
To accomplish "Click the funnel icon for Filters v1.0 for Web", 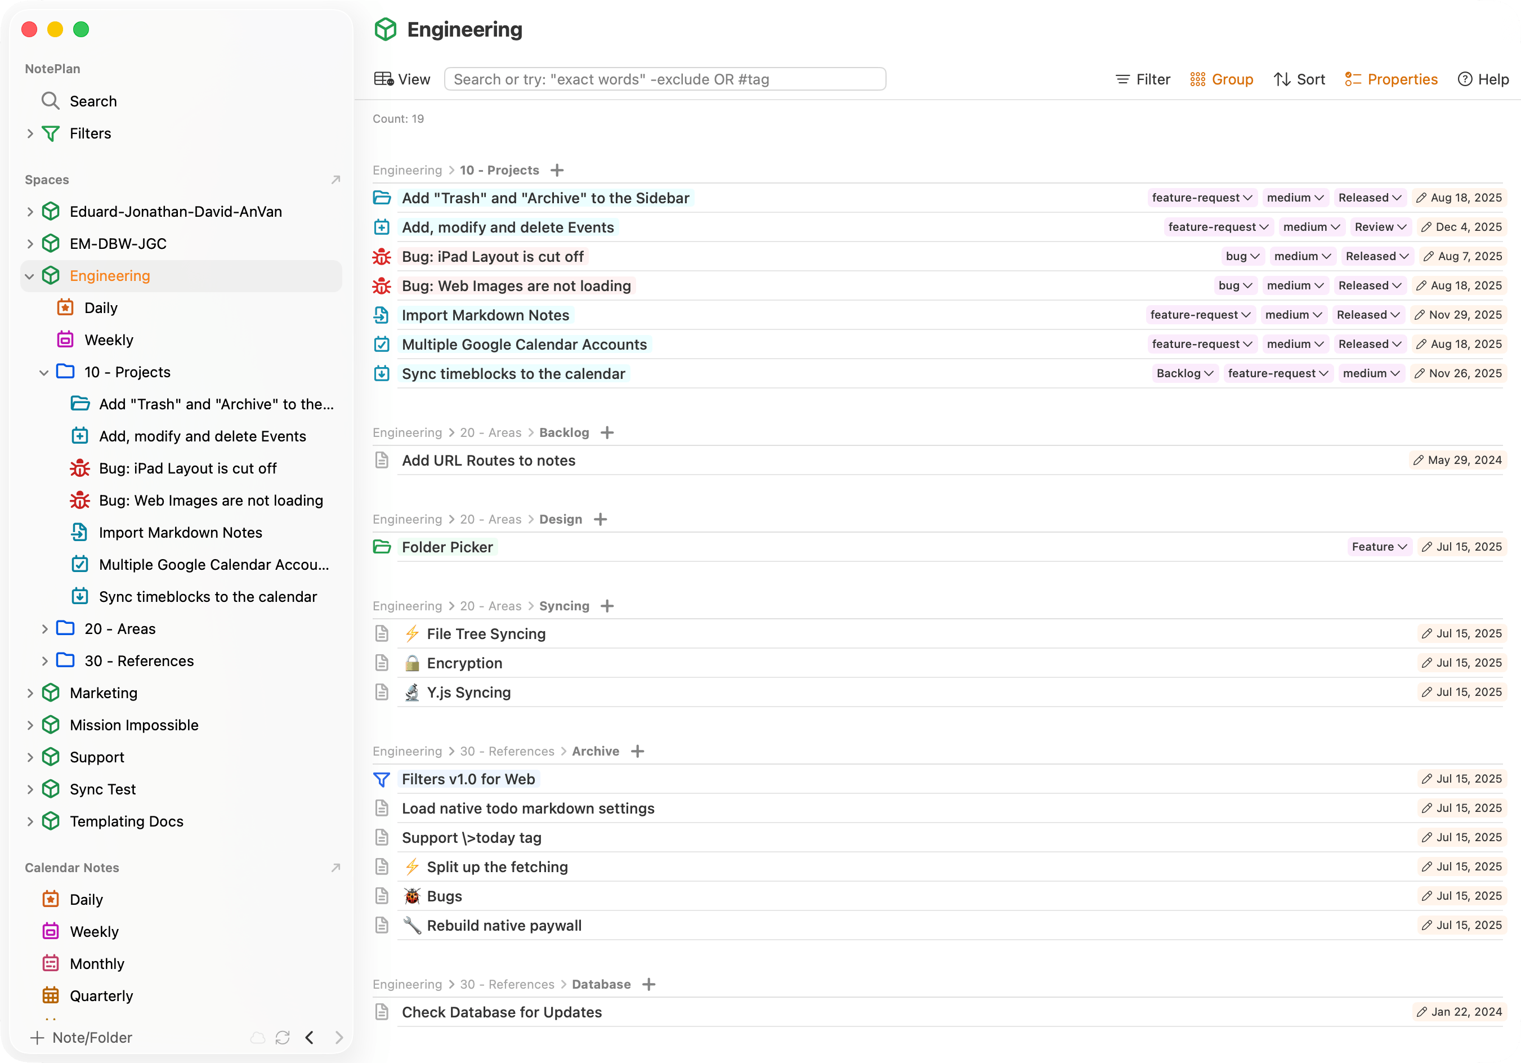I will 382,779.
